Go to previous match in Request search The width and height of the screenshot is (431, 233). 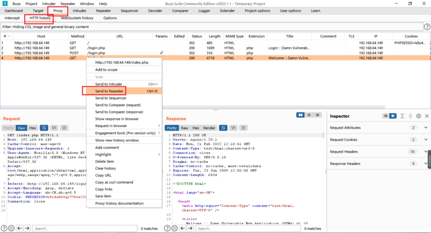19,228
